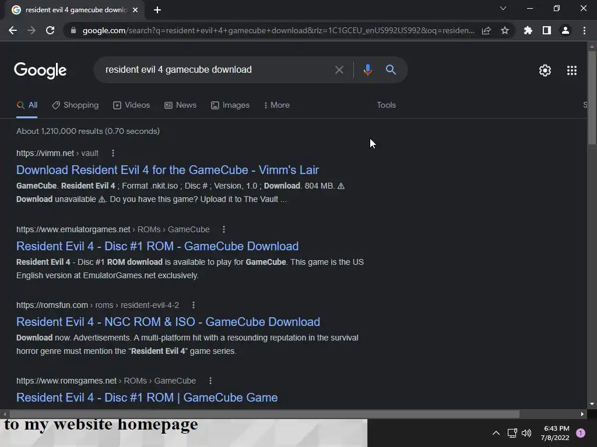Open options for the emulatorgames.net result

click(x=224, y=229)
